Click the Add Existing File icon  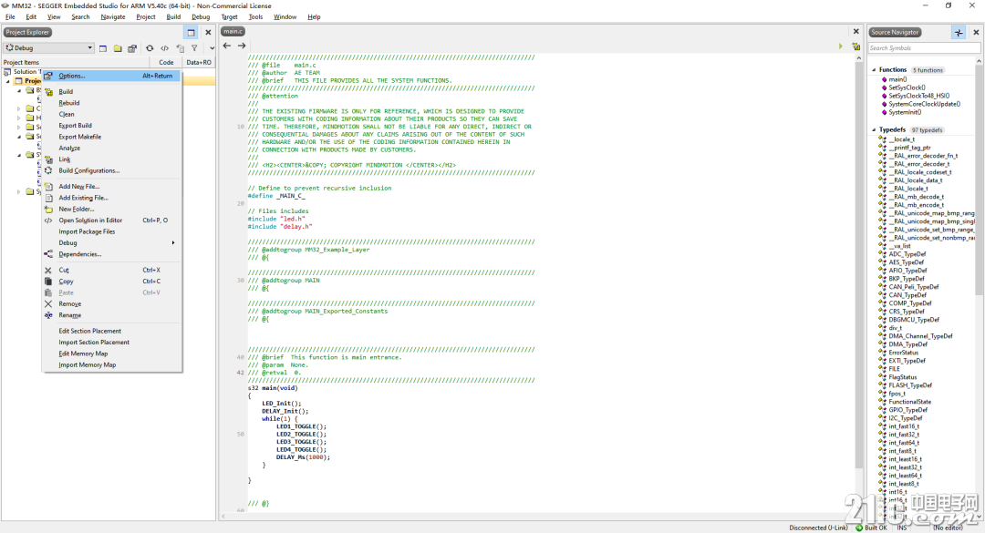pyautogui.click(x=48, y=198)
